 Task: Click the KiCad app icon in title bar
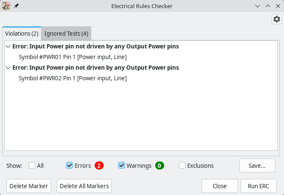pos(6,6)
